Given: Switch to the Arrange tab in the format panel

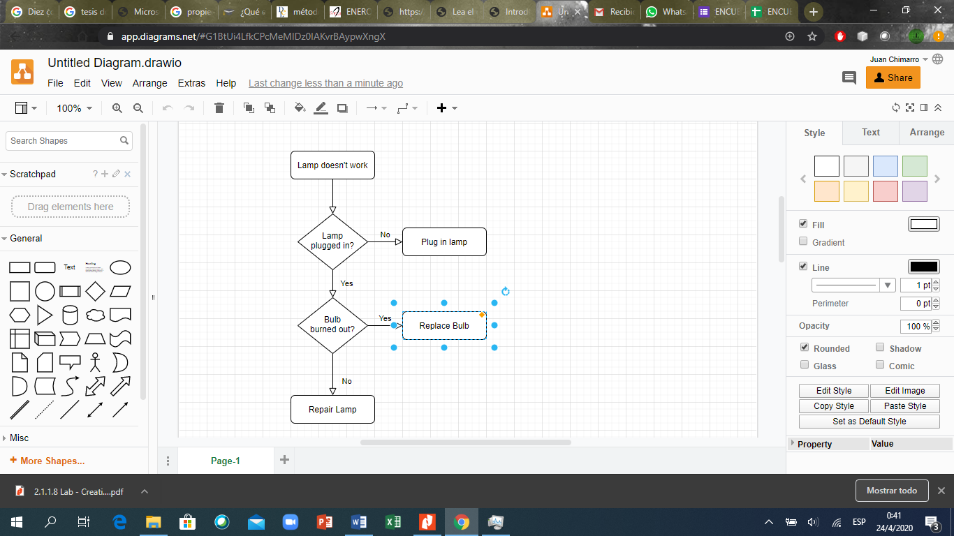Looking at the screenshot, I should 927,133.
